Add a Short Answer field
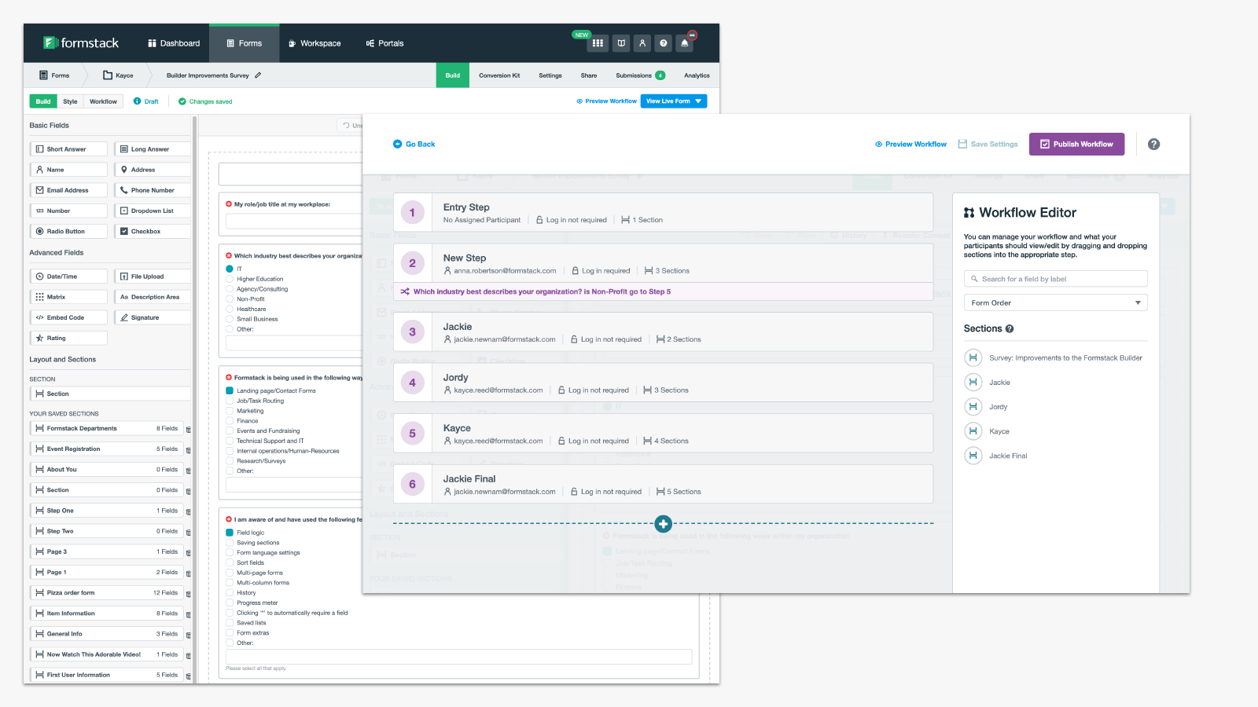1258x707 pixels. click(68, 148)
